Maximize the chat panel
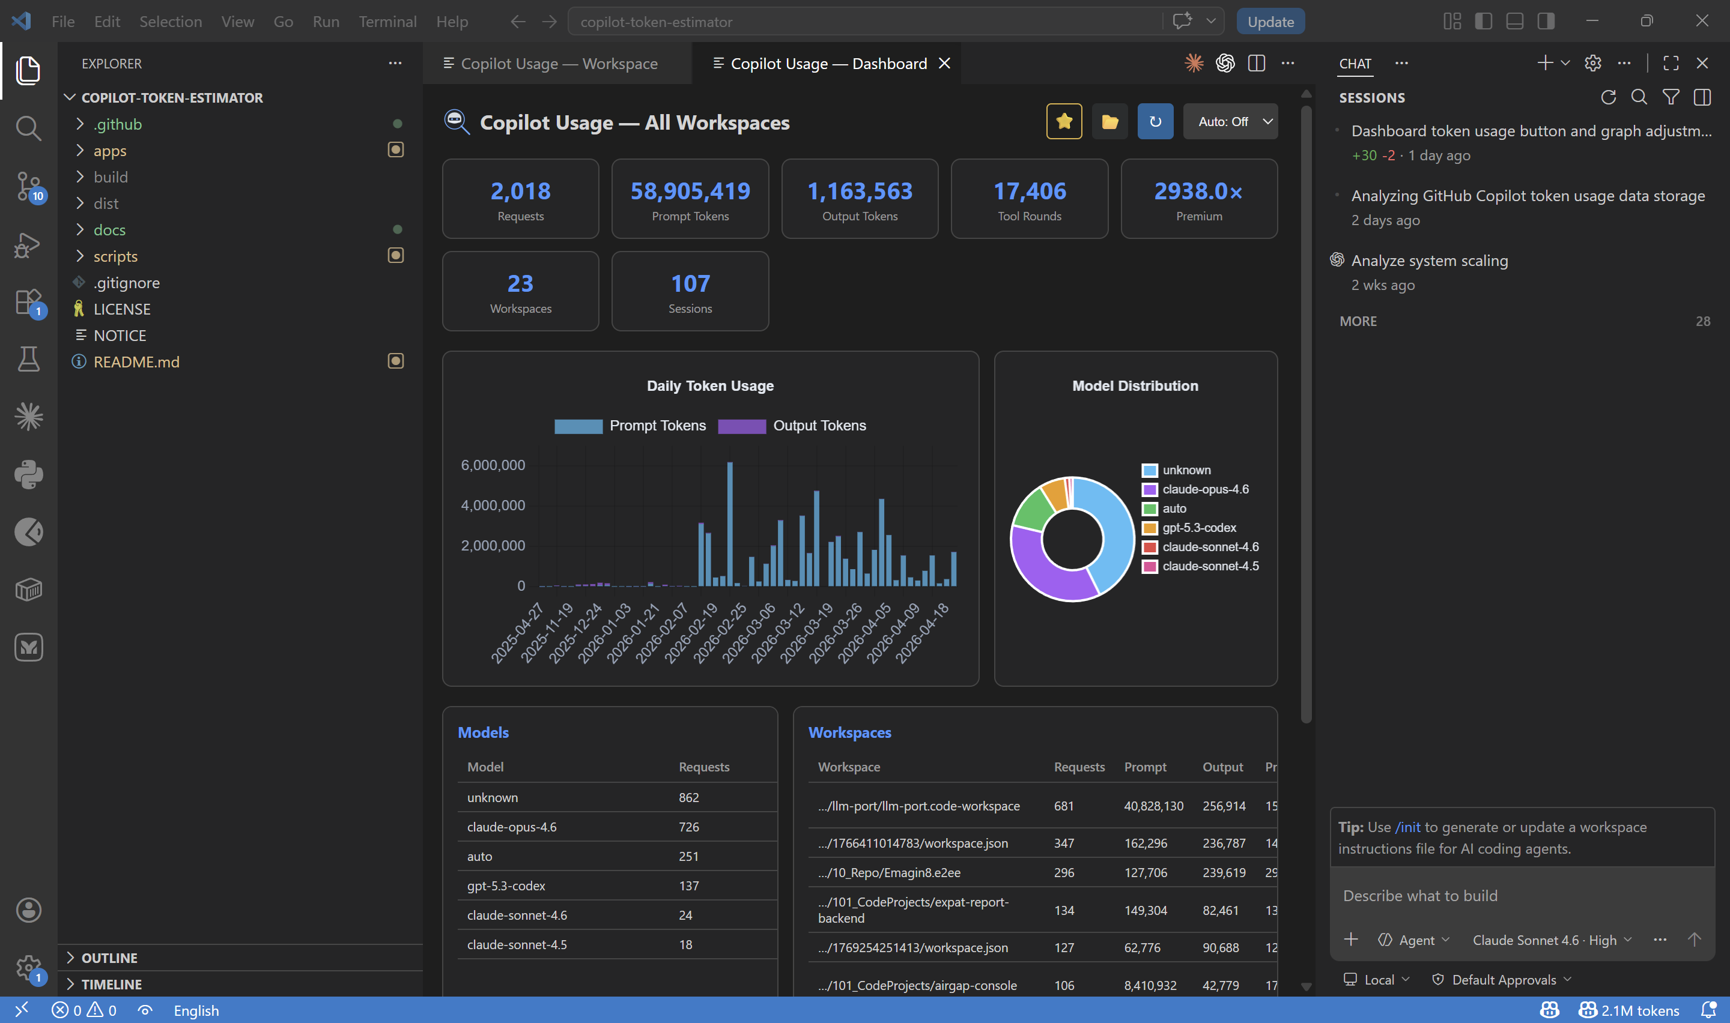Screen dimensions: 1730x1023 click(x=1671, y=64)
